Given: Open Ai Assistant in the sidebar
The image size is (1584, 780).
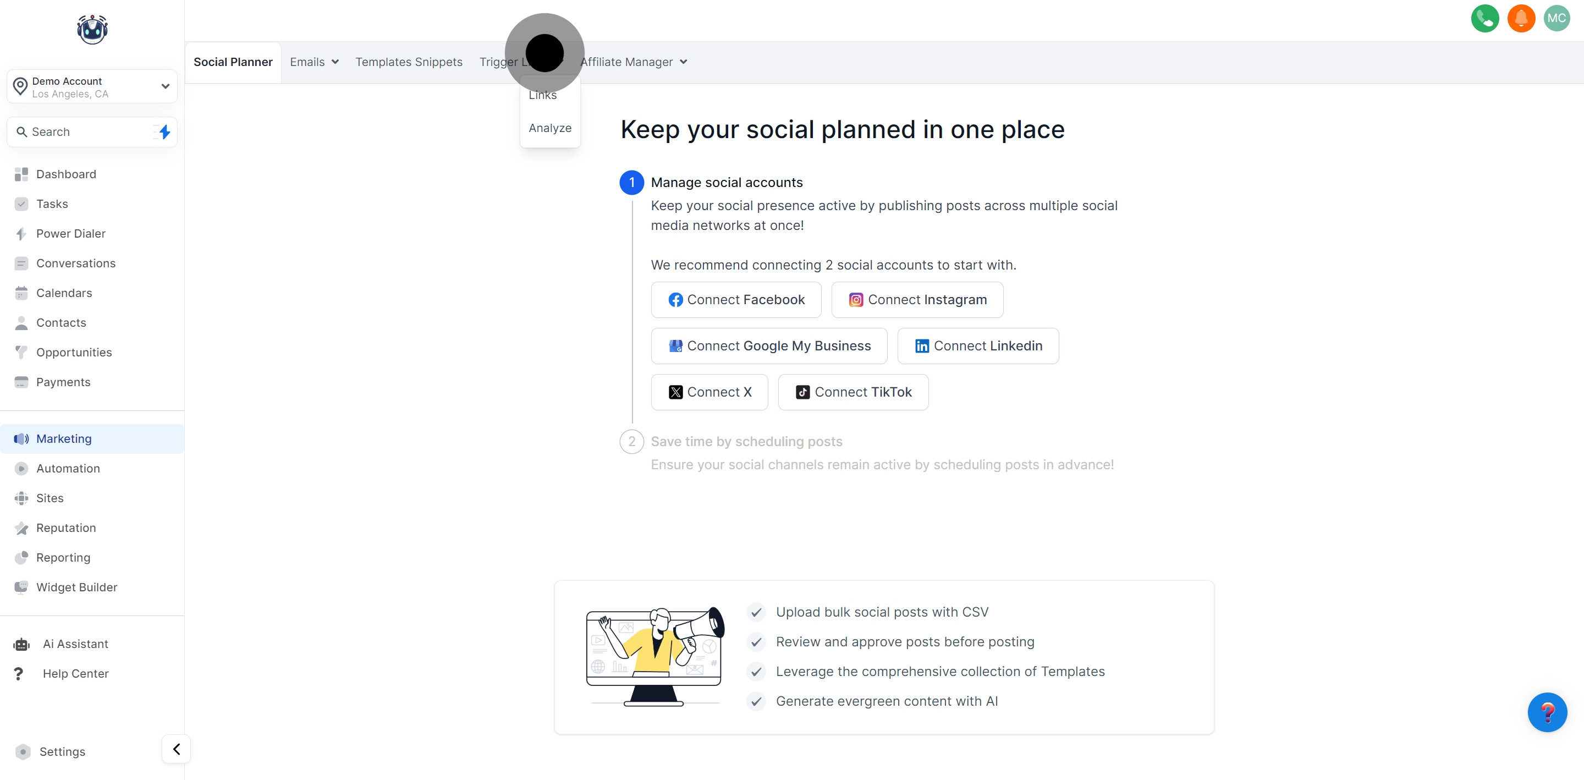Looking at the screenshot, I should click(x=75, y=644).
